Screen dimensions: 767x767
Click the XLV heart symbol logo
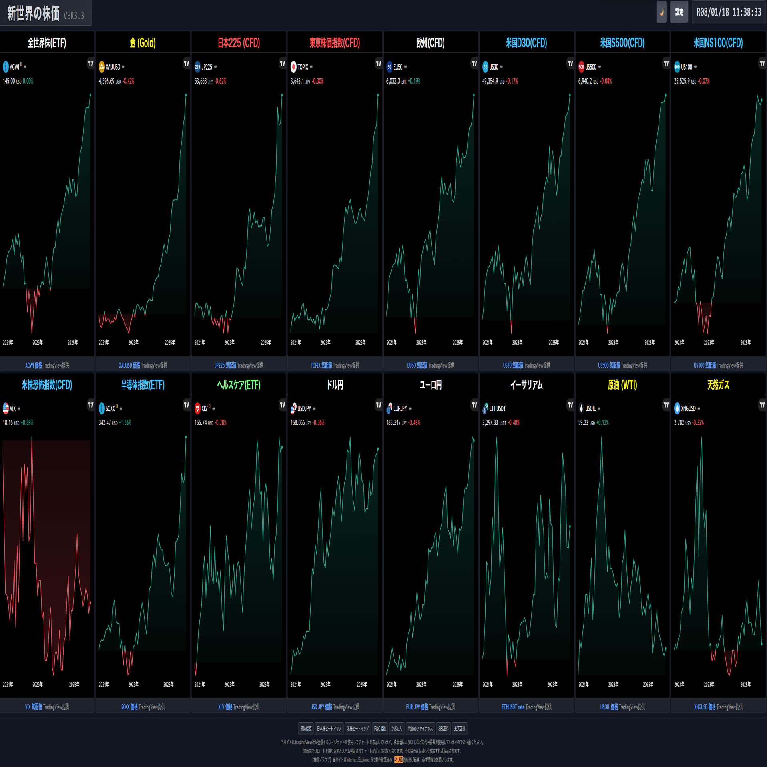click(x=197, y=408)
